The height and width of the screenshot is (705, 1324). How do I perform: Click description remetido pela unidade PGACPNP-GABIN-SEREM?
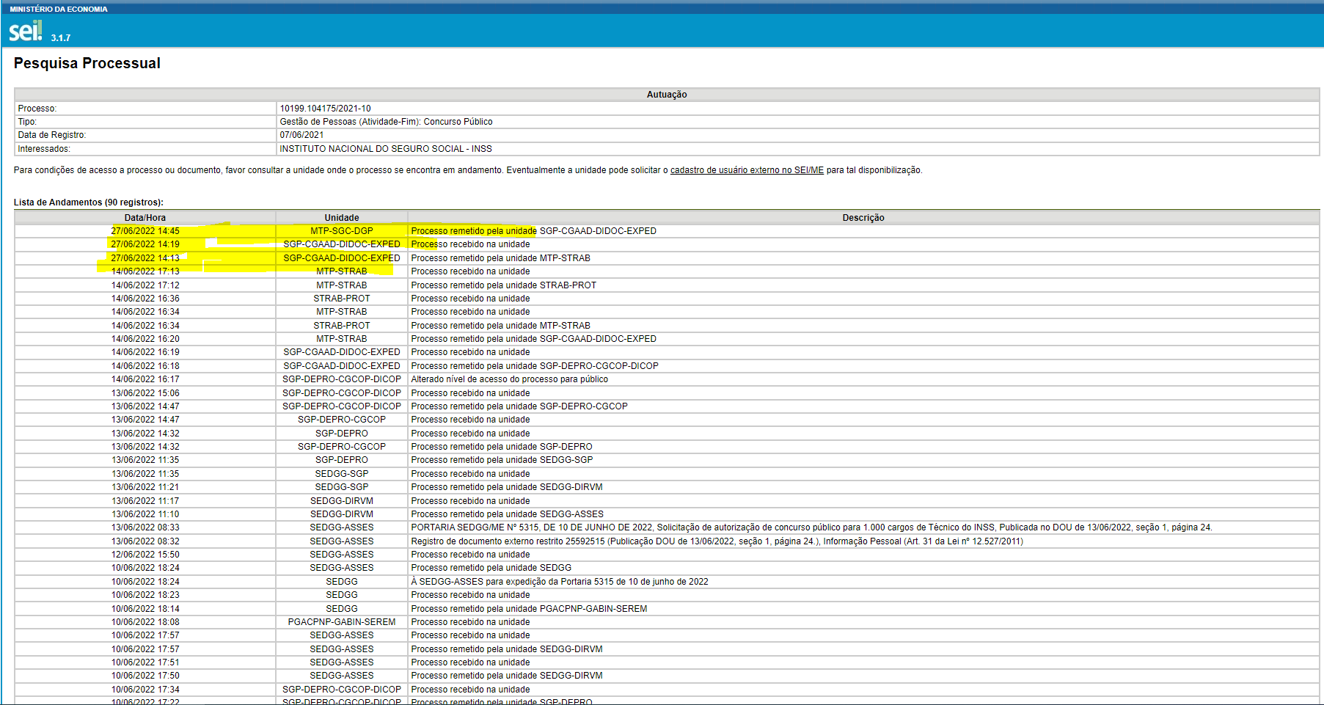(x=530, y=609)
